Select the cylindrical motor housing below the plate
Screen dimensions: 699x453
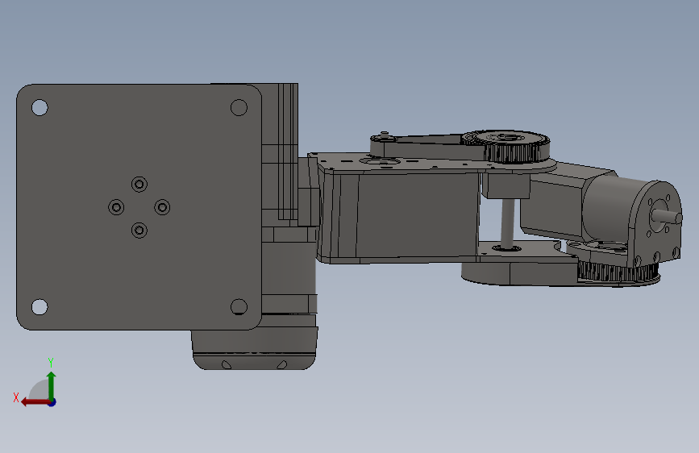[x=255, y=349]
